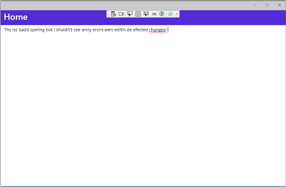The height and width of the screenshot is (187, 286).
Task: Click after the exclamation mark caret position
Action: [x=168, y=30]
